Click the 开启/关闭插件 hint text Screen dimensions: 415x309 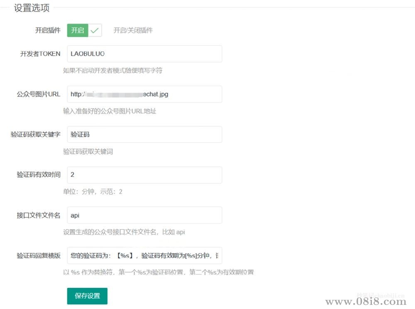coord(132,30)
